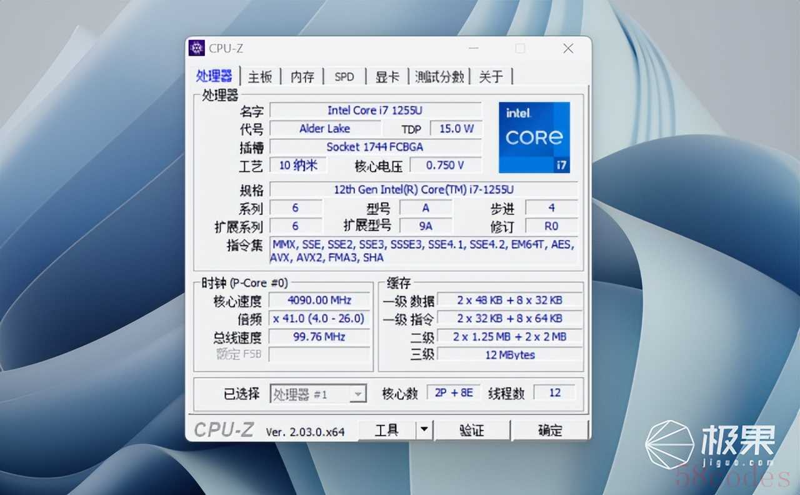Screen dimensions: 800x495
Task: Click the process value 10 纳米
Action: [298, 165]
